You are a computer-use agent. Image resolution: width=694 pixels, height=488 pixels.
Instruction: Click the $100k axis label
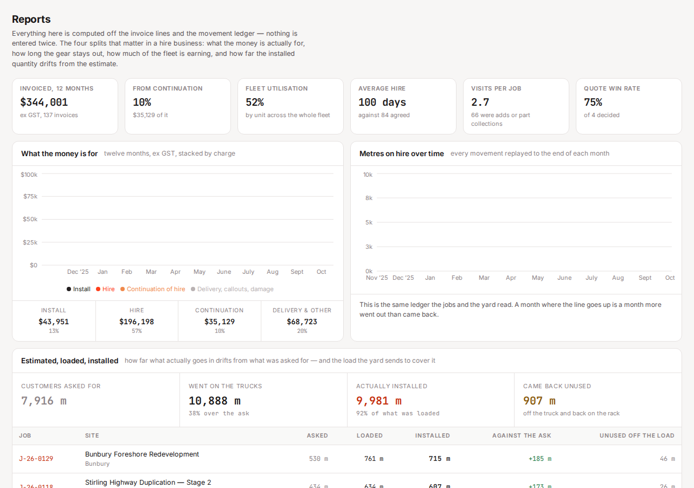pos(29,175)
